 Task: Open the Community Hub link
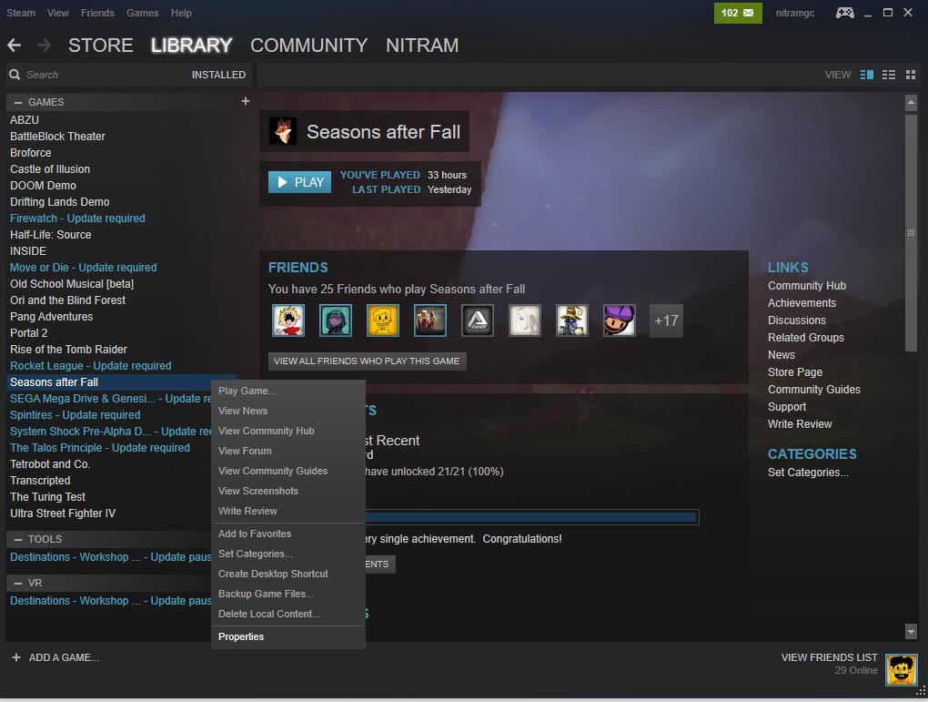(x=807, y=286)
